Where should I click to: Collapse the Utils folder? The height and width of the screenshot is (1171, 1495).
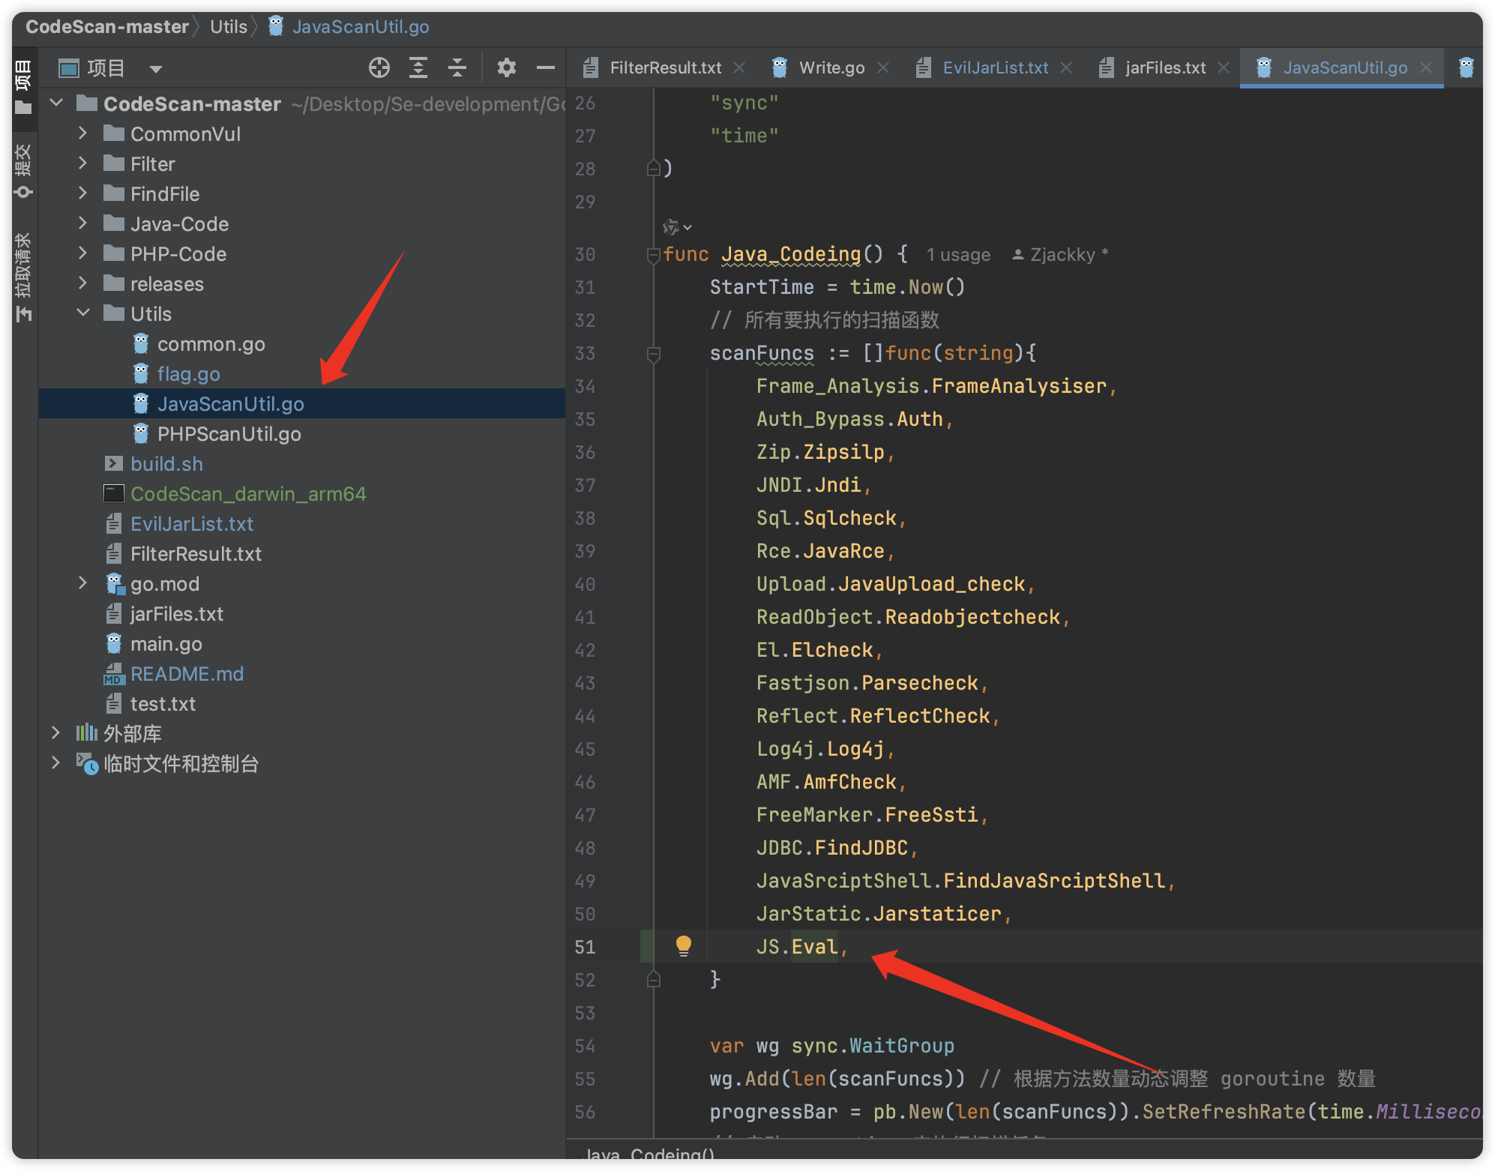(x=83, y=313)
